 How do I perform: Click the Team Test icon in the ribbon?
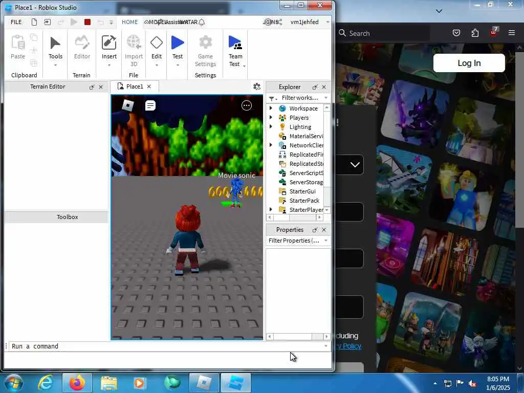point(235,43)
